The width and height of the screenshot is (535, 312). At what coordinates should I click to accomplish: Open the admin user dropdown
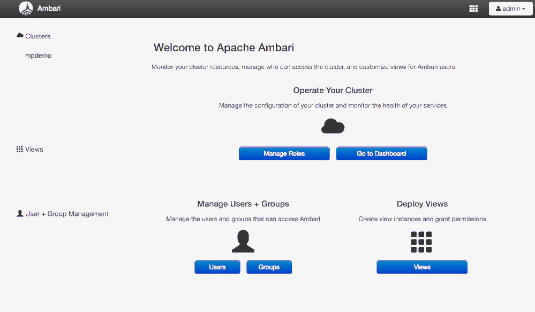[510, 9]
